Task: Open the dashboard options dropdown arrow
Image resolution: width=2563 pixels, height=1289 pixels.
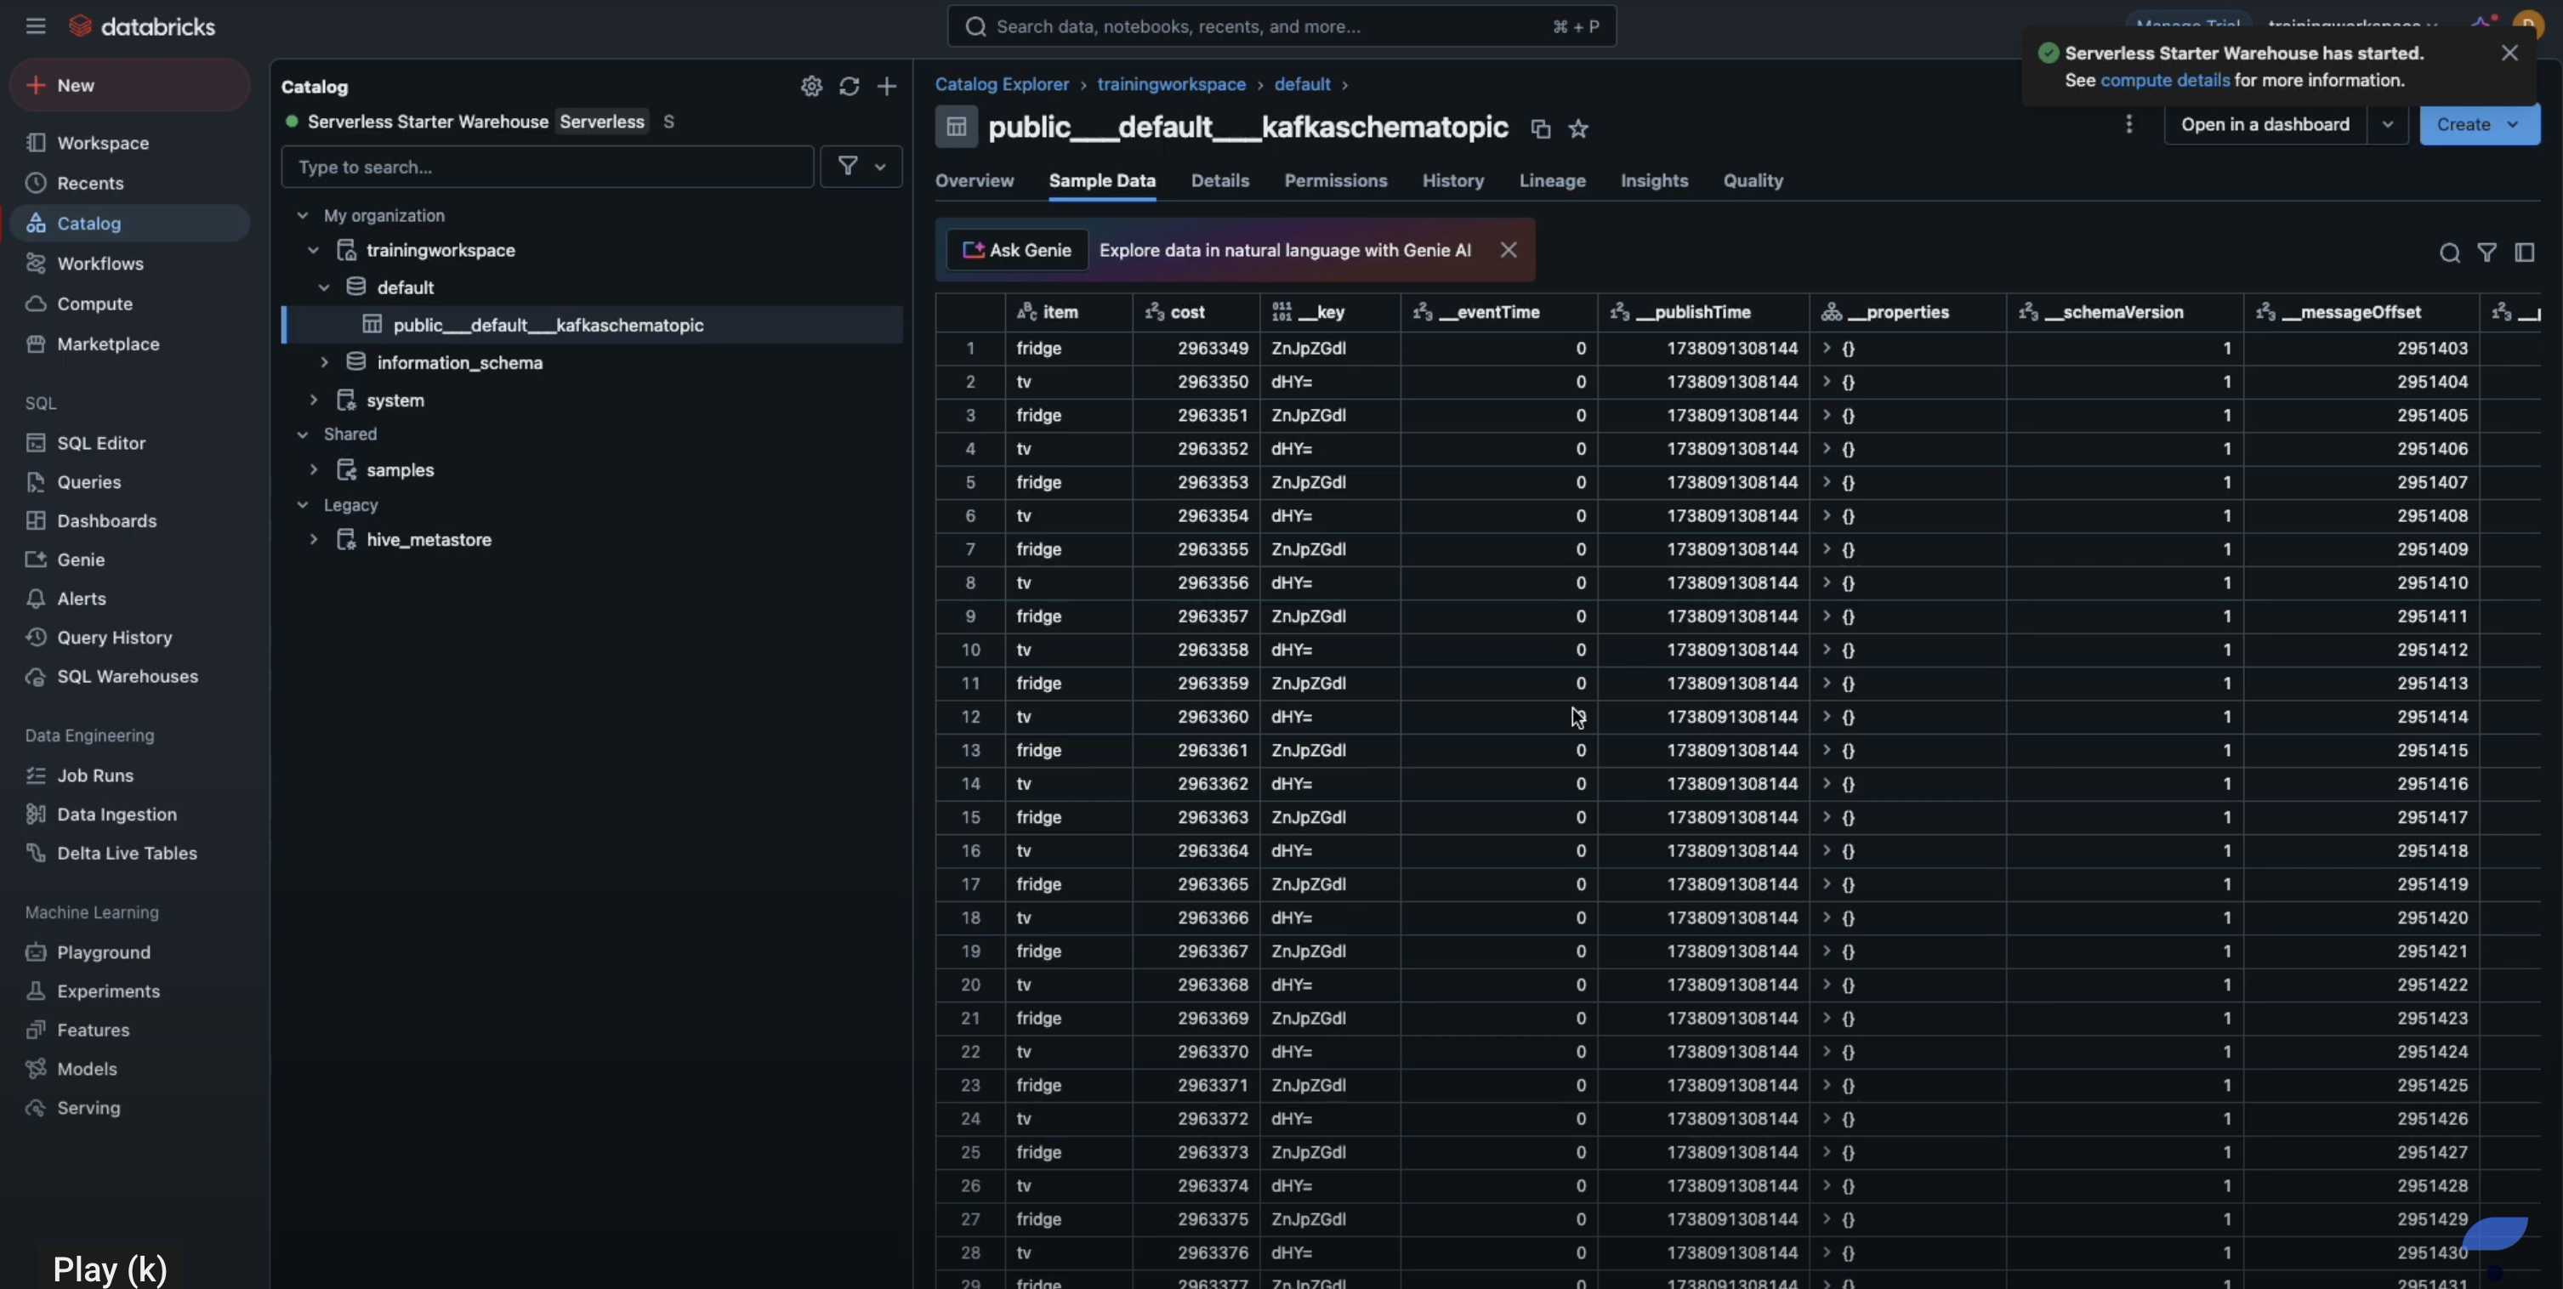Action: (2388, 124)
